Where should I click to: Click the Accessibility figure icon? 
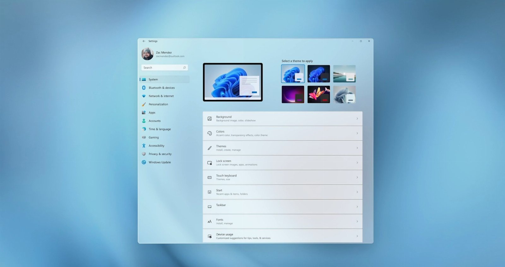144,146
